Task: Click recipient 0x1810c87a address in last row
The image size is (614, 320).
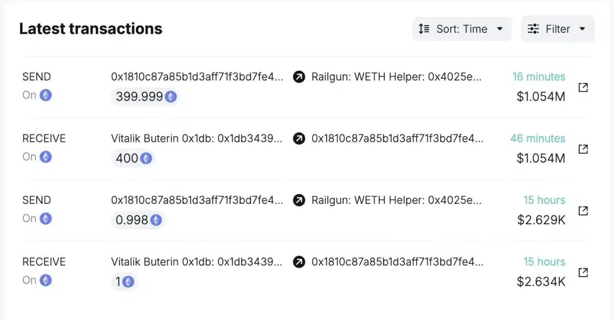Action: 397,262
